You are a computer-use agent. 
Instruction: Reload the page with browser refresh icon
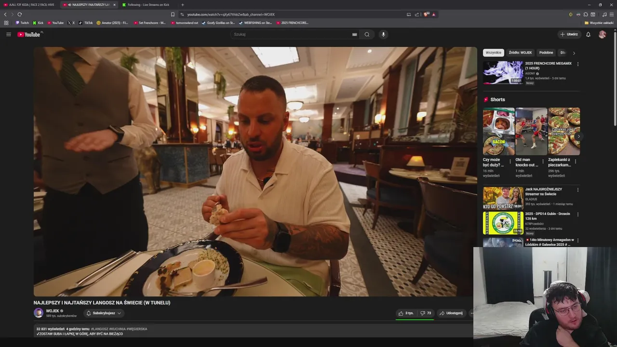(19, 14)
